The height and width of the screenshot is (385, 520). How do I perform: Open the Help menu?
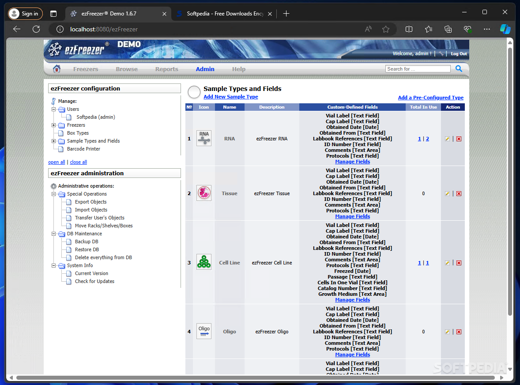[x=239, y=69]
